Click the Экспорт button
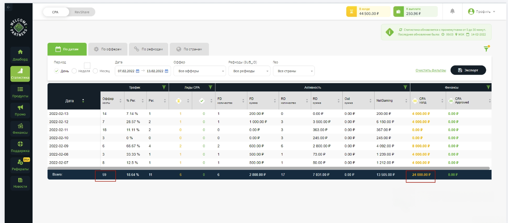This screenshot has width=508, height=223. [x=468, y=70]
